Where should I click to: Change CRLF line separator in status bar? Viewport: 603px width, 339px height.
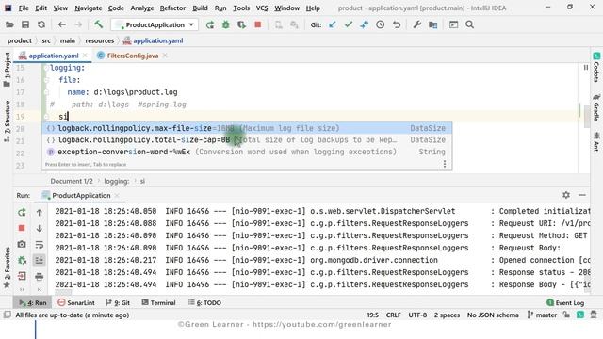(x=394, y=315)
